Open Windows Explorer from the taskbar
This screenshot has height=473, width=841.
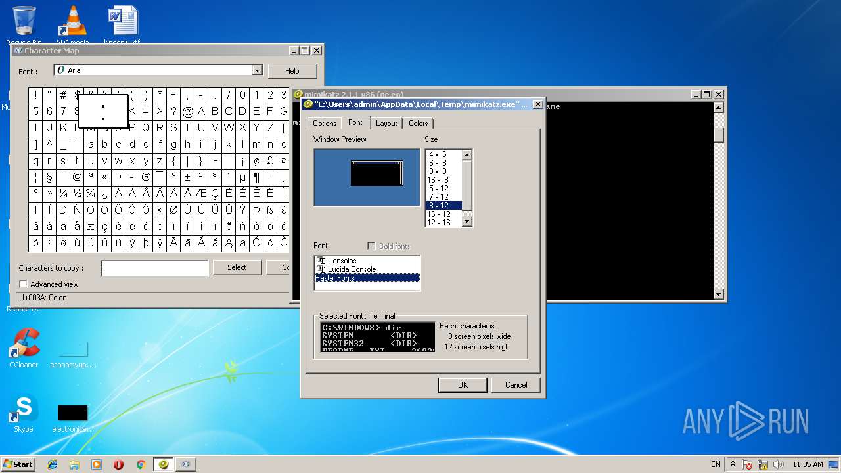click(x=74, y=464)
